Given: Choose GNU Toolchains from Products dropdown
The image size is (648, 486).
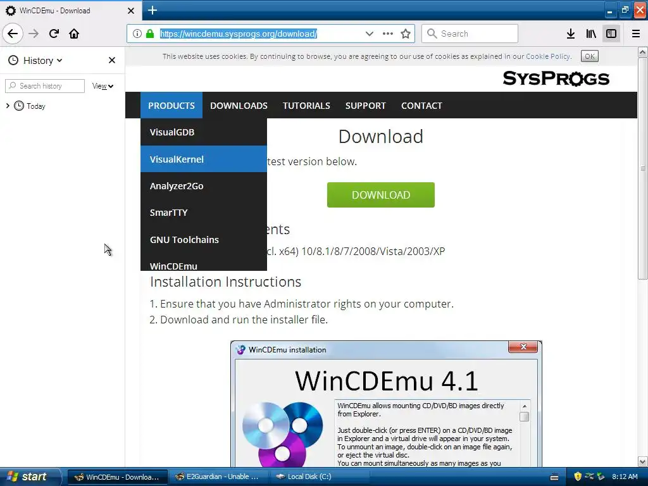Looking at the screenshot, I should pyautogui.click(x=204, y=240).
